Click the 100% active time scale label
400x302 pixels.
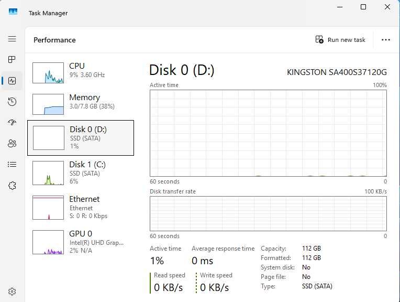pyautogui.click(x=380, y=85)
